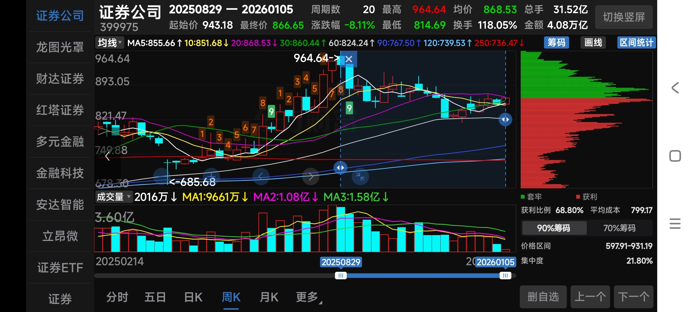Switch to the 月K tab

point(269,297)
